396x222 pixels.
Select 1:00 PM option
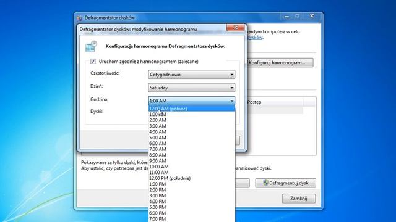192,184
